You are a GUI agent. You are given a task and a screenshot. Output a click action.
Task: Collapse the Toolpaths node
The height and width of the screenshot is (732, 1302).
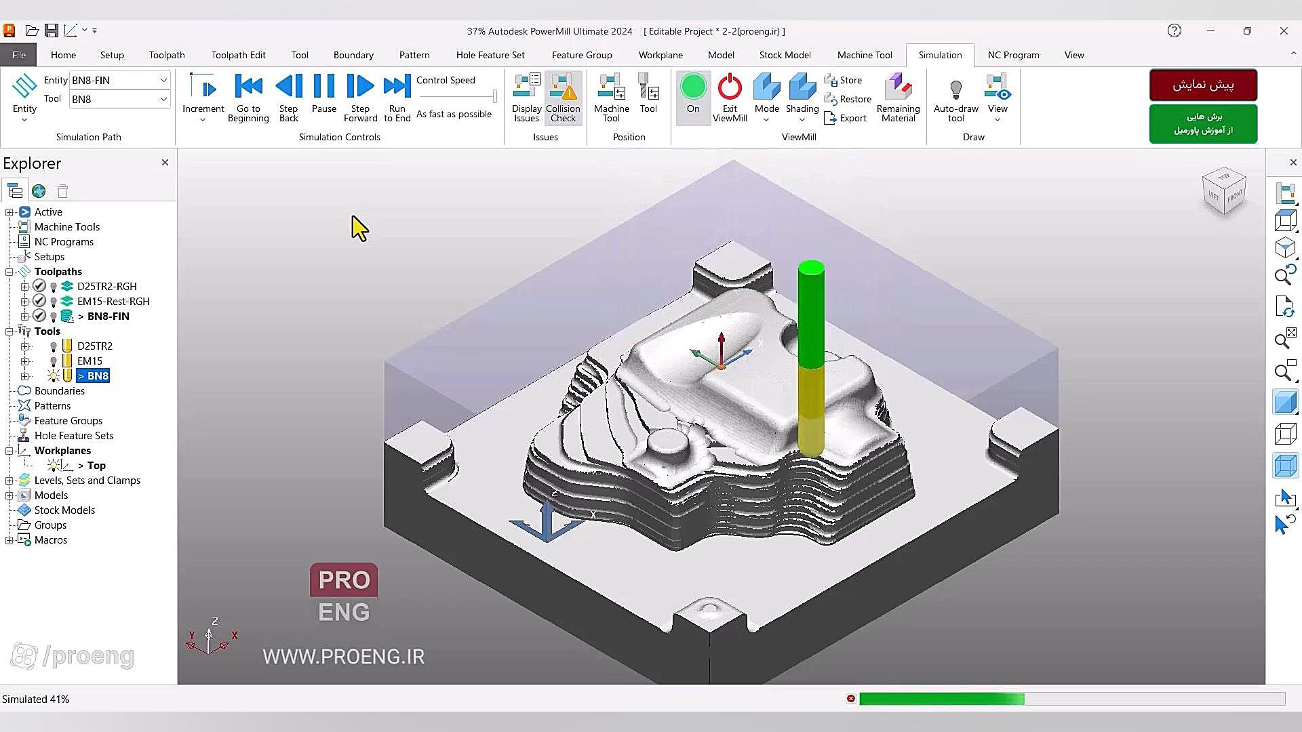[x=9, y=272]
